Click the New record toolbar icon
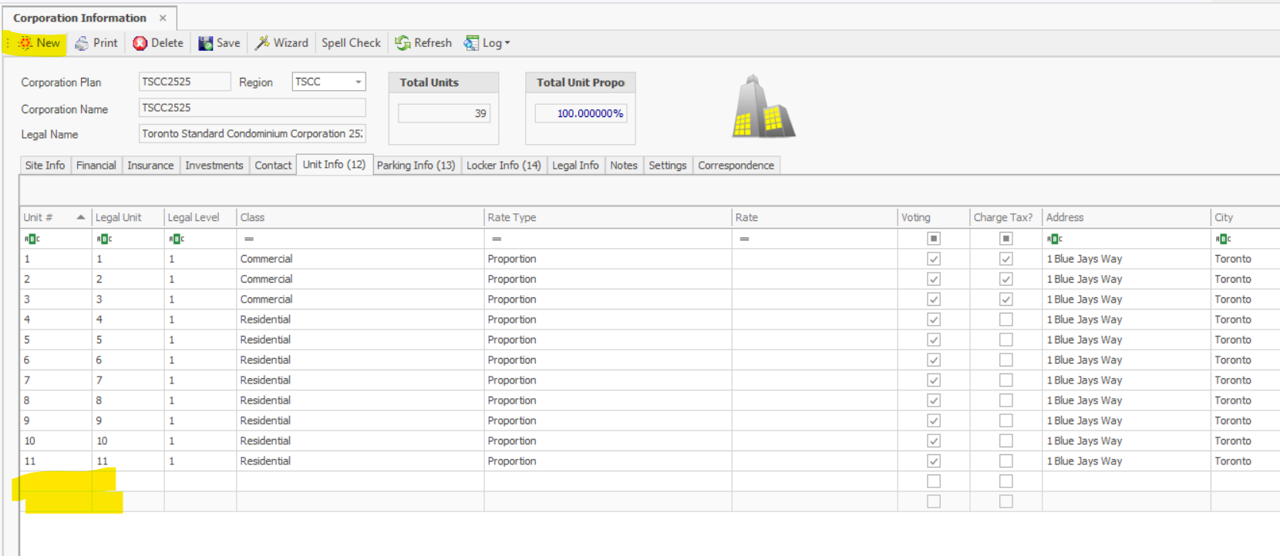 25,43
